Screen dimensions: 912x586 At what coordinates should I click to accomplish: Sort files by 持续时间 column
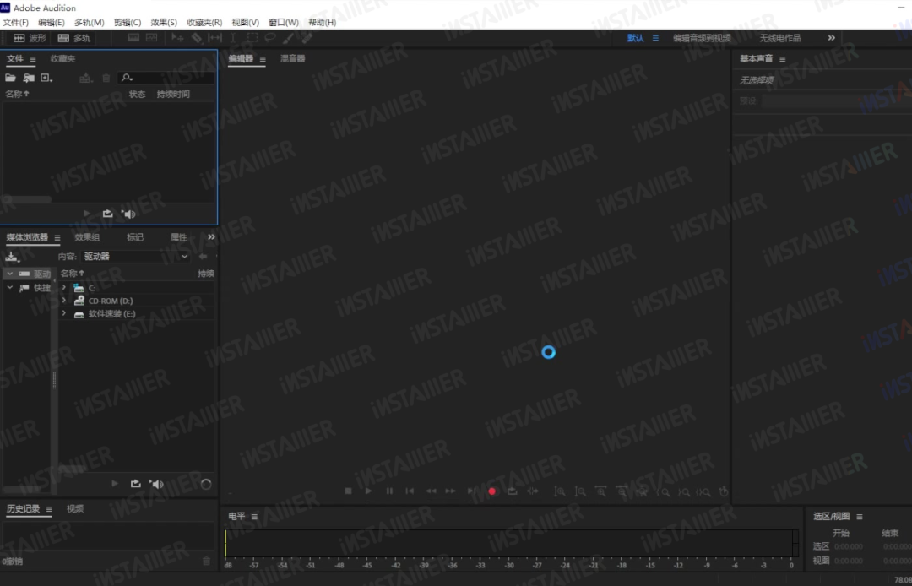173,94
